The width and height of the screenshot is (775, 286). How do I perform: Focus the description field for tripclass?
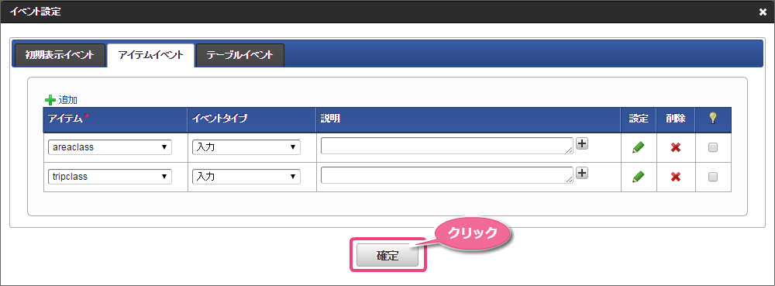coord(447,175)
